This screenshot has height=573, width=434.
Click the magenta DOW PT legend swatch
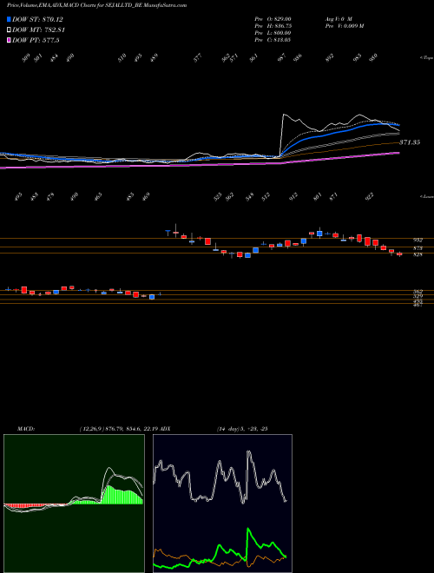(10, 40)
